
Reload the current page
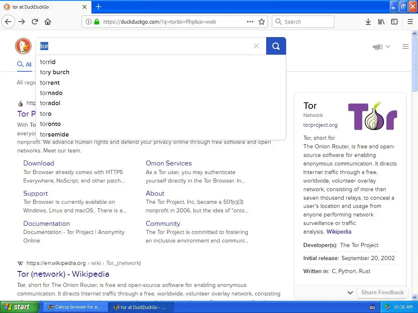35,22
